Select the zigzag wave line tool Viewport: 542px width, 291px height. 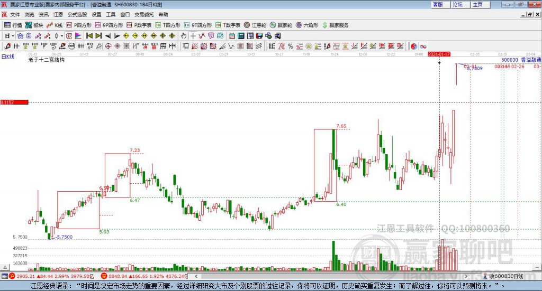pos(231,46)
